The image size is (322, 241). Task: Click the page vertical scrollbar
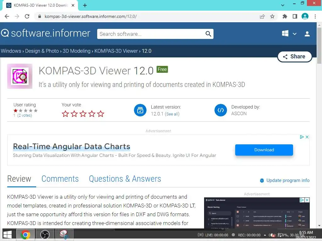pos(319,46)
